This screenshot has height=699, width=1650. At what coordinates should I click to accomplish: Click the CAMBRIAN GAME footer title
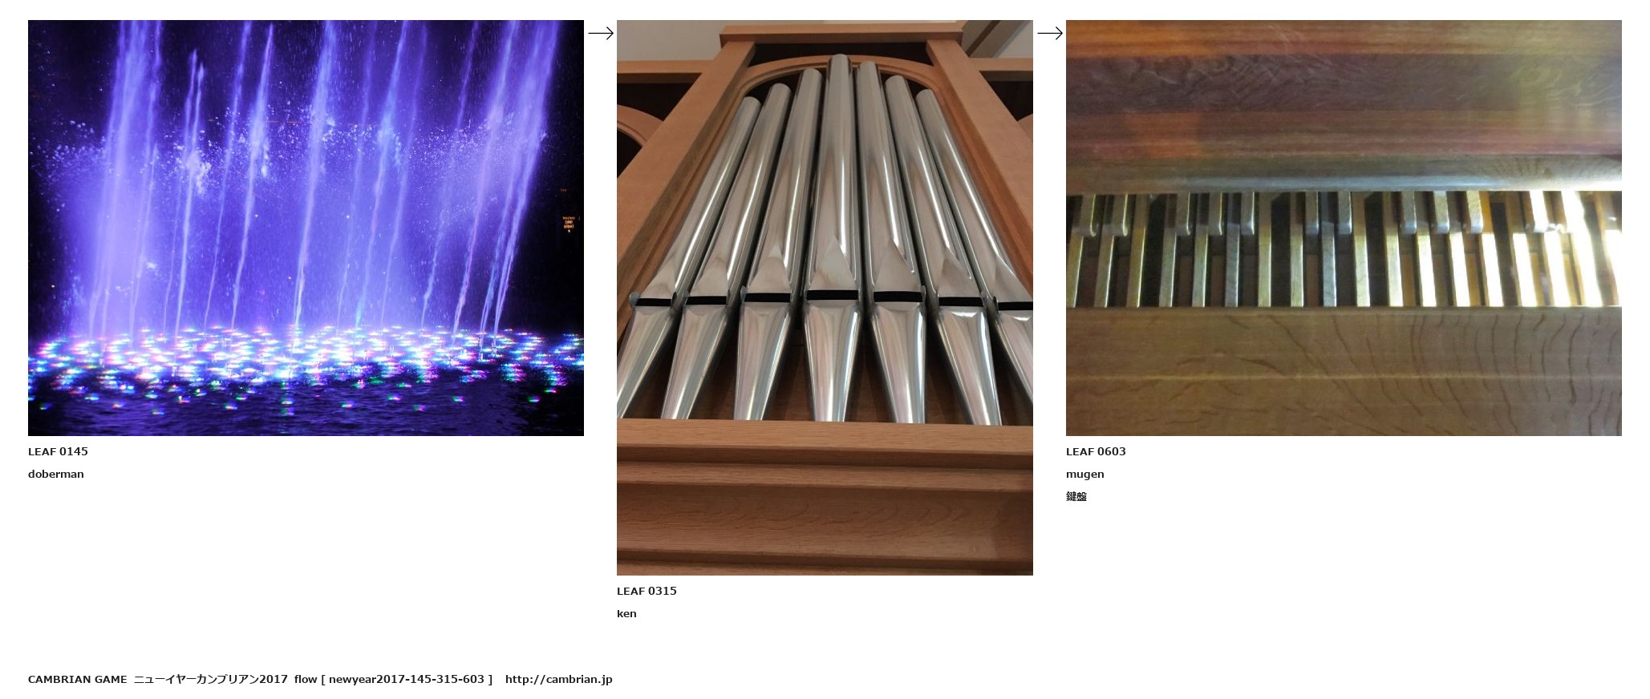click(78, 679)
